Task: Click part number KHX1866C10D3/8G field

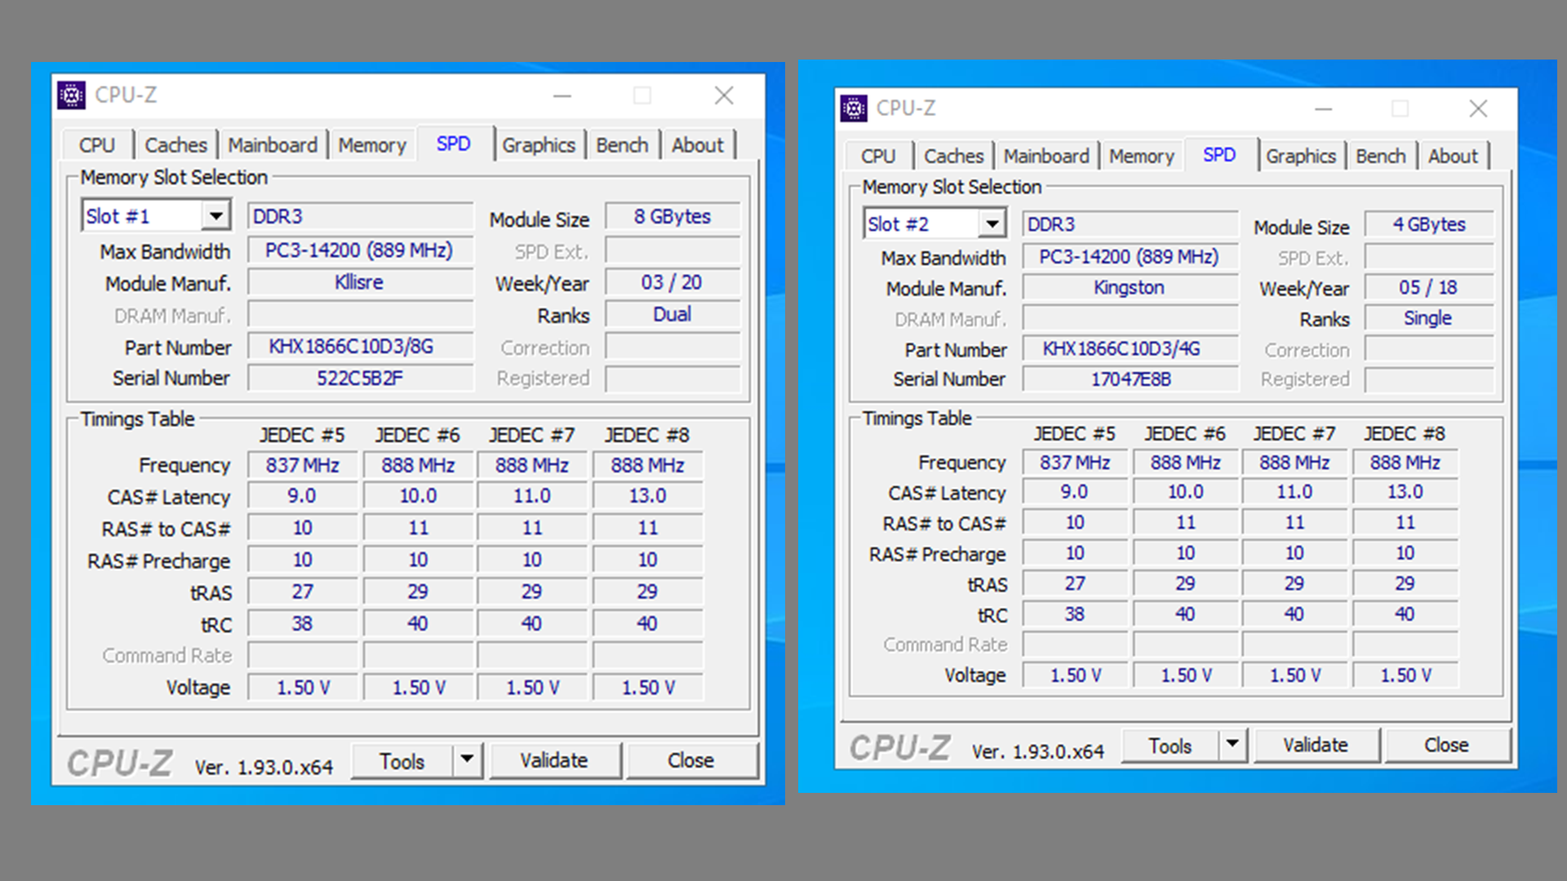Action: tap(360, 347)
